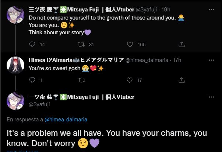Open more options on first Mitsuya tweet
The image size is (222, 152).
(x=211, y=9)
